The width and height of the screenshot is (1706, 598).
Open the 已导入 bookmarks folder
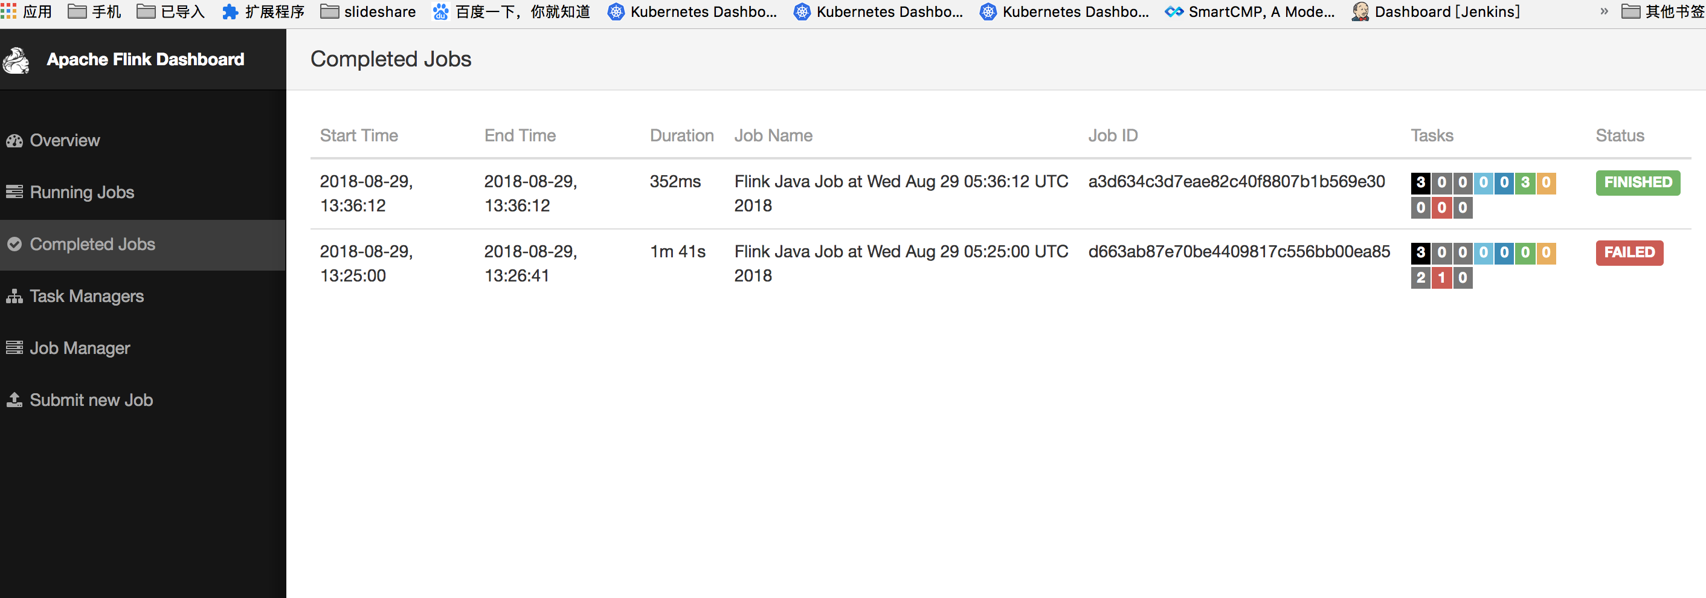[x=171, y=11]
